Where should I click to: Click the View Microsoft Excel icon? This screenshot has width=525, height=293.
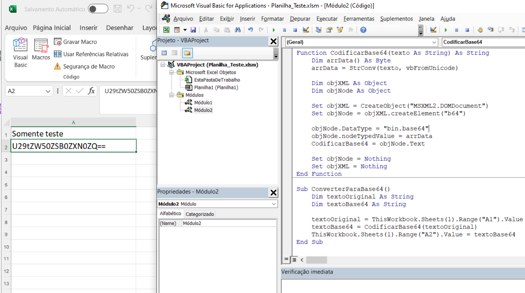tap(166, 29)
